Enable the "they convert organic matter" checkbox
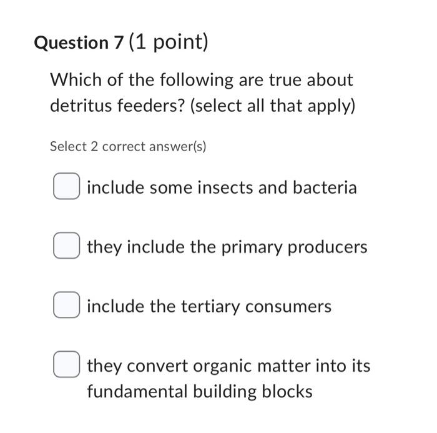Viewport: 437px width, 433px height. tap(67, 364)
